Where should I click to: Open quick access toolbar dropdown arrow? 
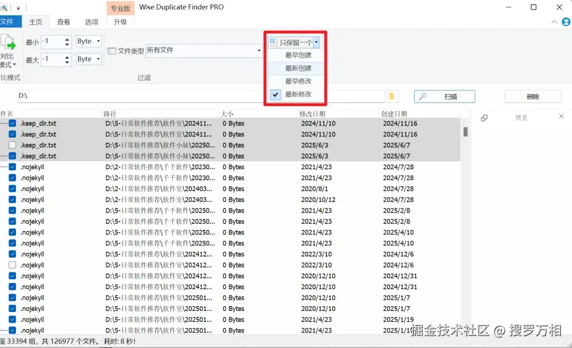(x=18, y=7)
